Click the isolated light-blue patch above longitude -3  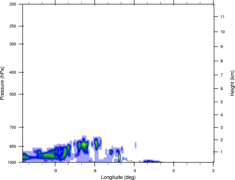tap(136, 145)
